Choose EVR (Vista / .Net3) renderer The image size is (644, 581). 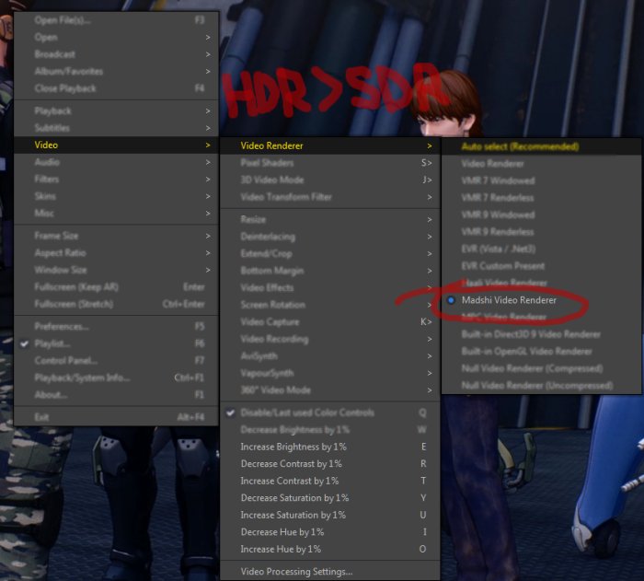(x=542, y=249)
